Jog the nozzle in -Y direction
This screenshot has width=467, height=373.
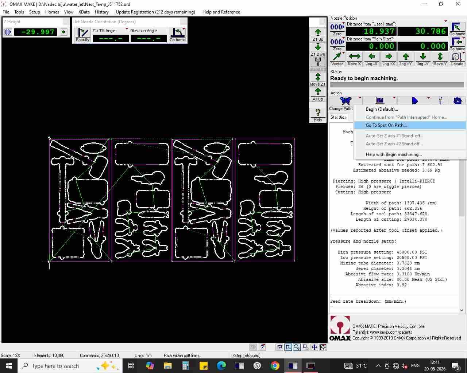[x=423, y=59]
